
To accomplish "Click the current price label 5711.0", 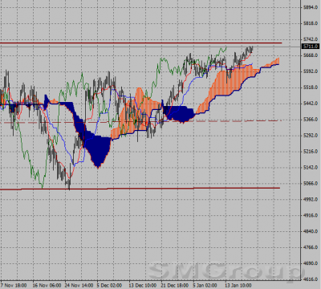I will 311,47.
